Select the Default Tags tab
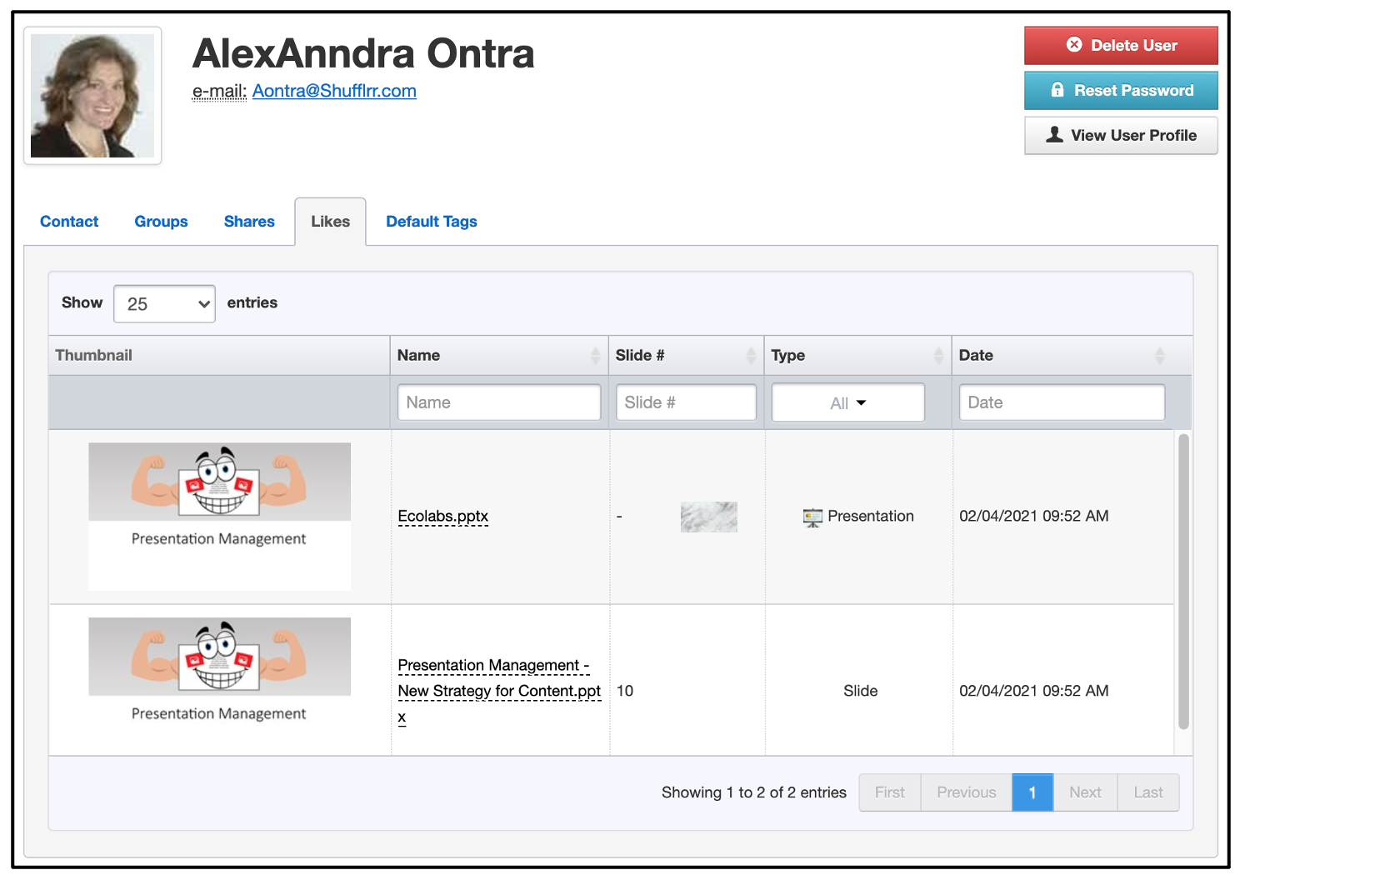1400x875 pixels. pyautogui.click(x=432, y=222)
